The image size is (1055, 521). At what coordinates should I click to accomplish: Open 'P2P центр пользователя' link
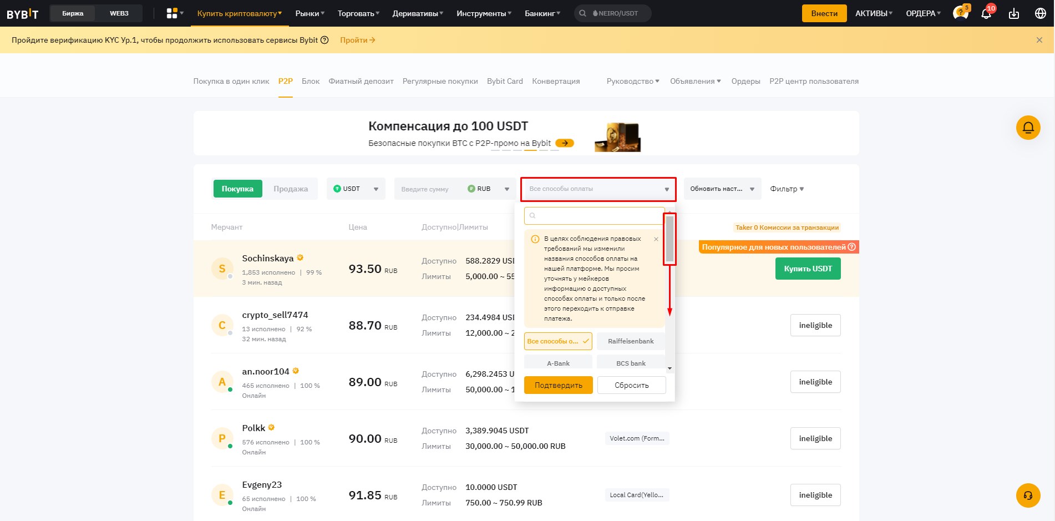[814, 81]
